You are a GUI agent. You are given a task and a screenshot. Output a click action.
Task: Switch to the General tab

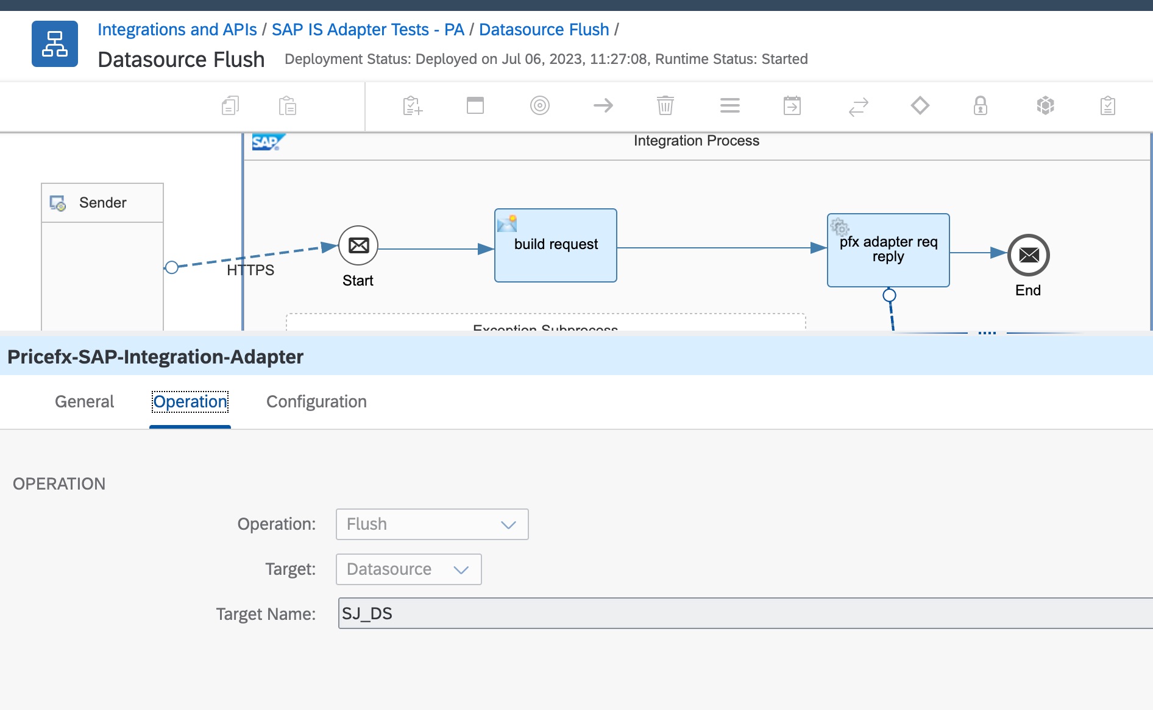[x=84, y=402]
